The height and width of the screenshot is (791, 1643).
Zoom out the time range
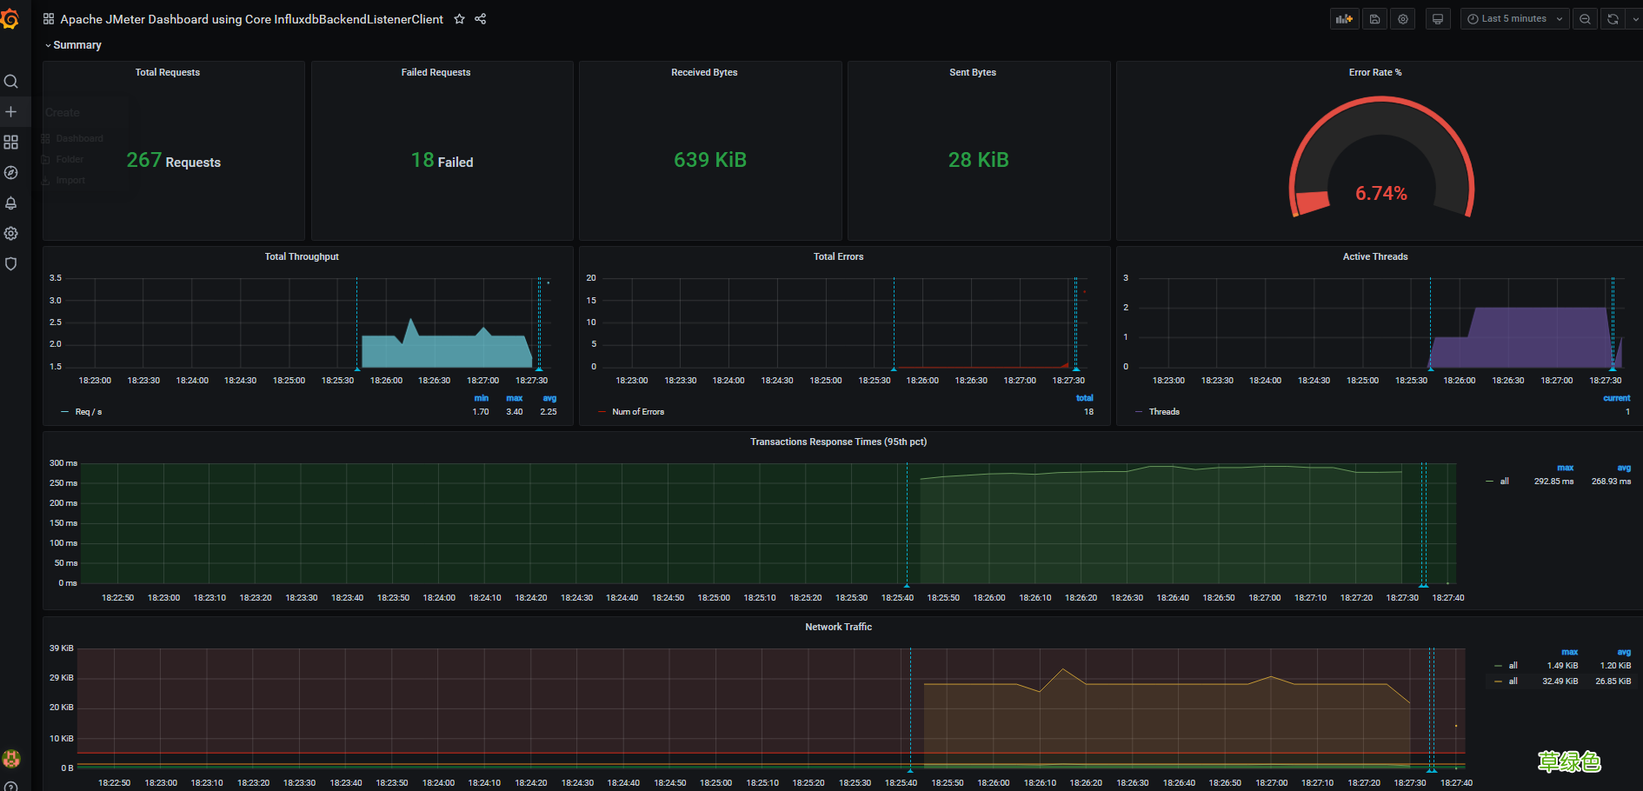pos(1585,18)
